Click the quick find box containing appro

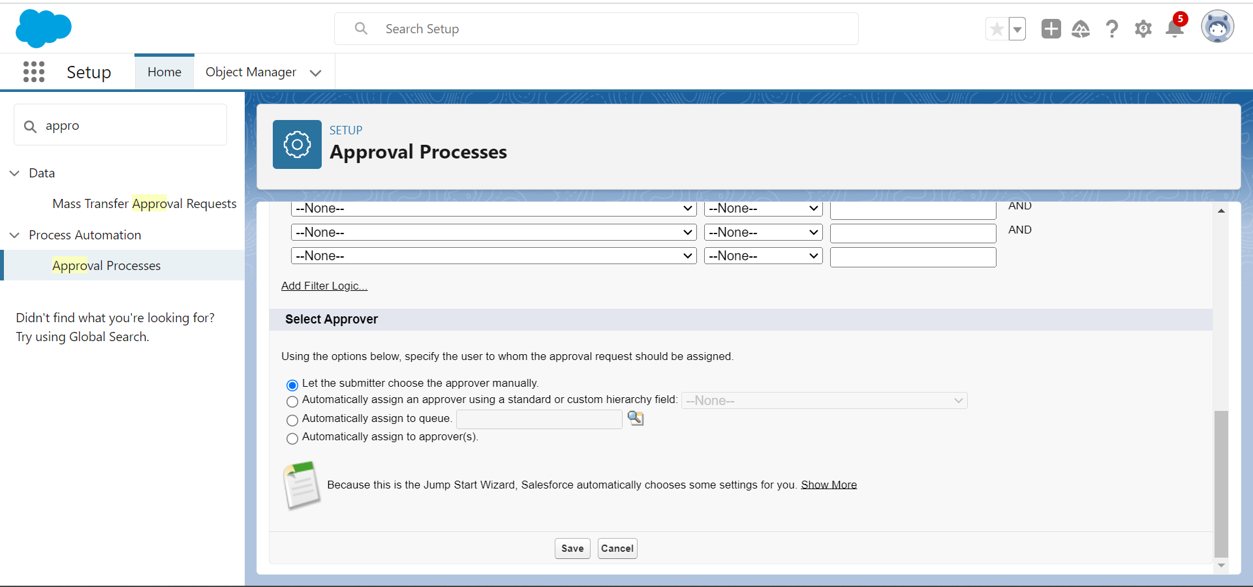click(121, 125)
